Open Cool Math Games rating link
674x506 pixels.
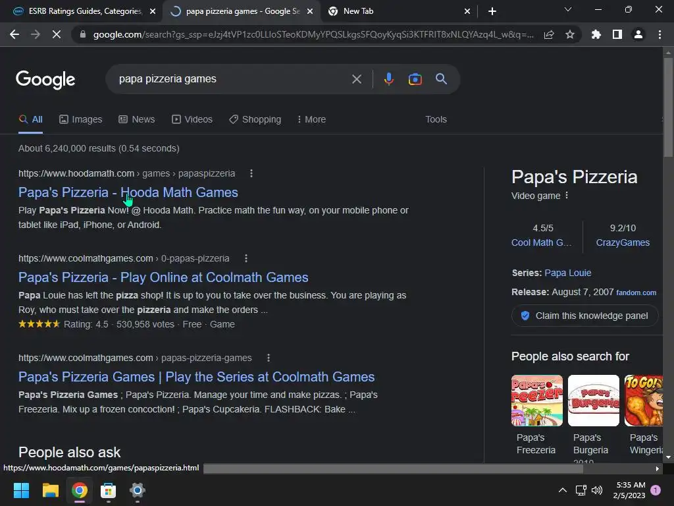pyautogui.click(x=541, y=242)
